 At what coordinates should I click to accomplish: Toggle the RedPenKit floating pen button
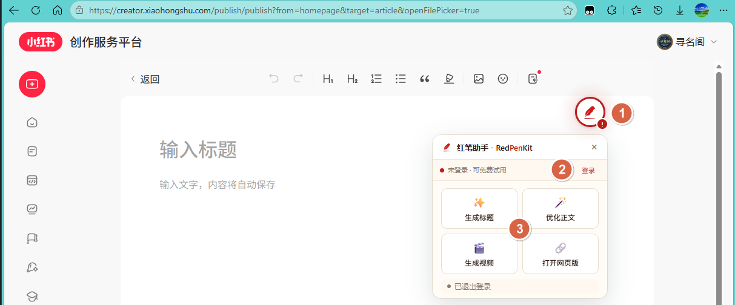590,112
